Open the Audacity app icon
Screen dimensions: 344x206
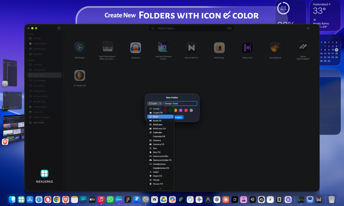click(135, 48)
